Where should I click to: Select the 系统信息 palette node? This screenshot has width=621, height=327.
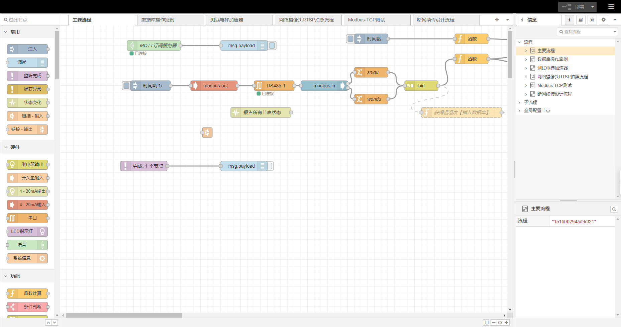click(27, 258)
